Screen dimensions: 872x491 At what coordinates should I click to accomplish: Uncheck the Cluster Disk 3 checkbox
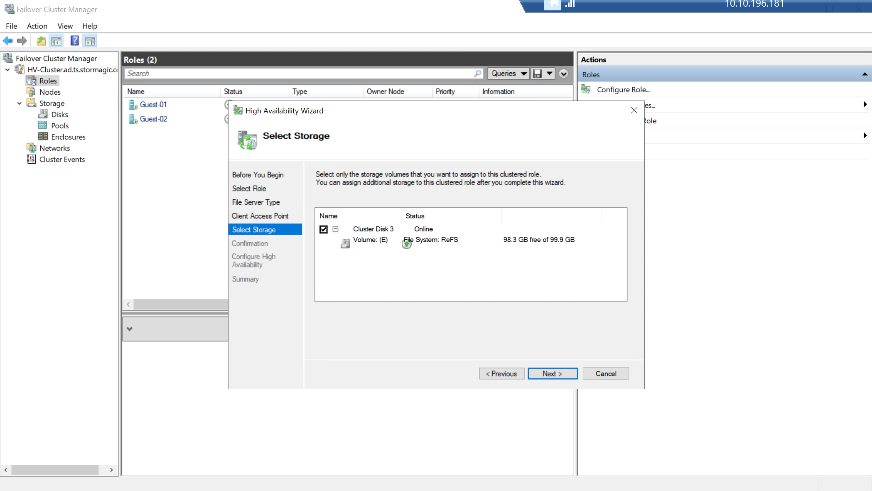point(324,229)
